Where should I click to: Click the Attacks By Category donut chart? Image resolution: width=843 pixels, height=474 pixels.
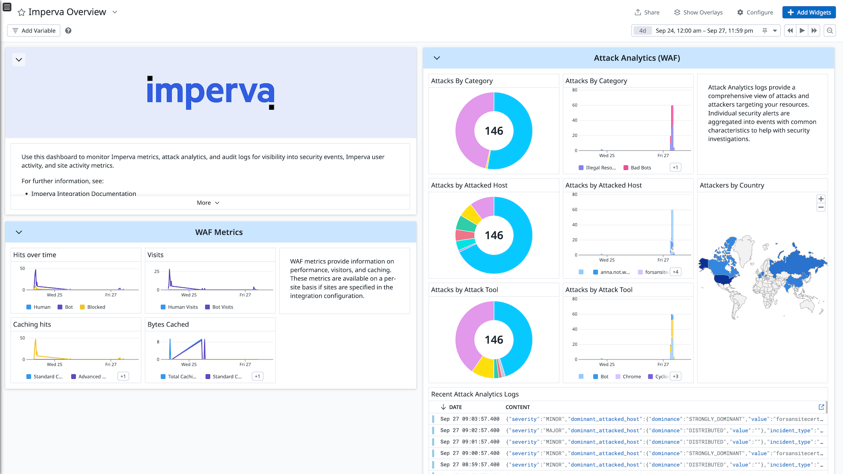point(494,131)
